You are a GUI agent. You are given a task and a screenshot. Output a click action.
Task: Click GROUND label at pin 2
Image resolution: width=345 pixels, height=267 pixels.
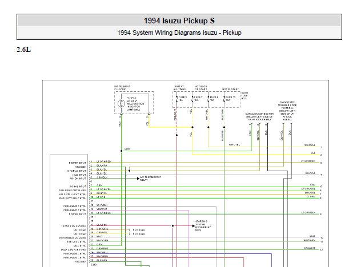pos(81,167)
